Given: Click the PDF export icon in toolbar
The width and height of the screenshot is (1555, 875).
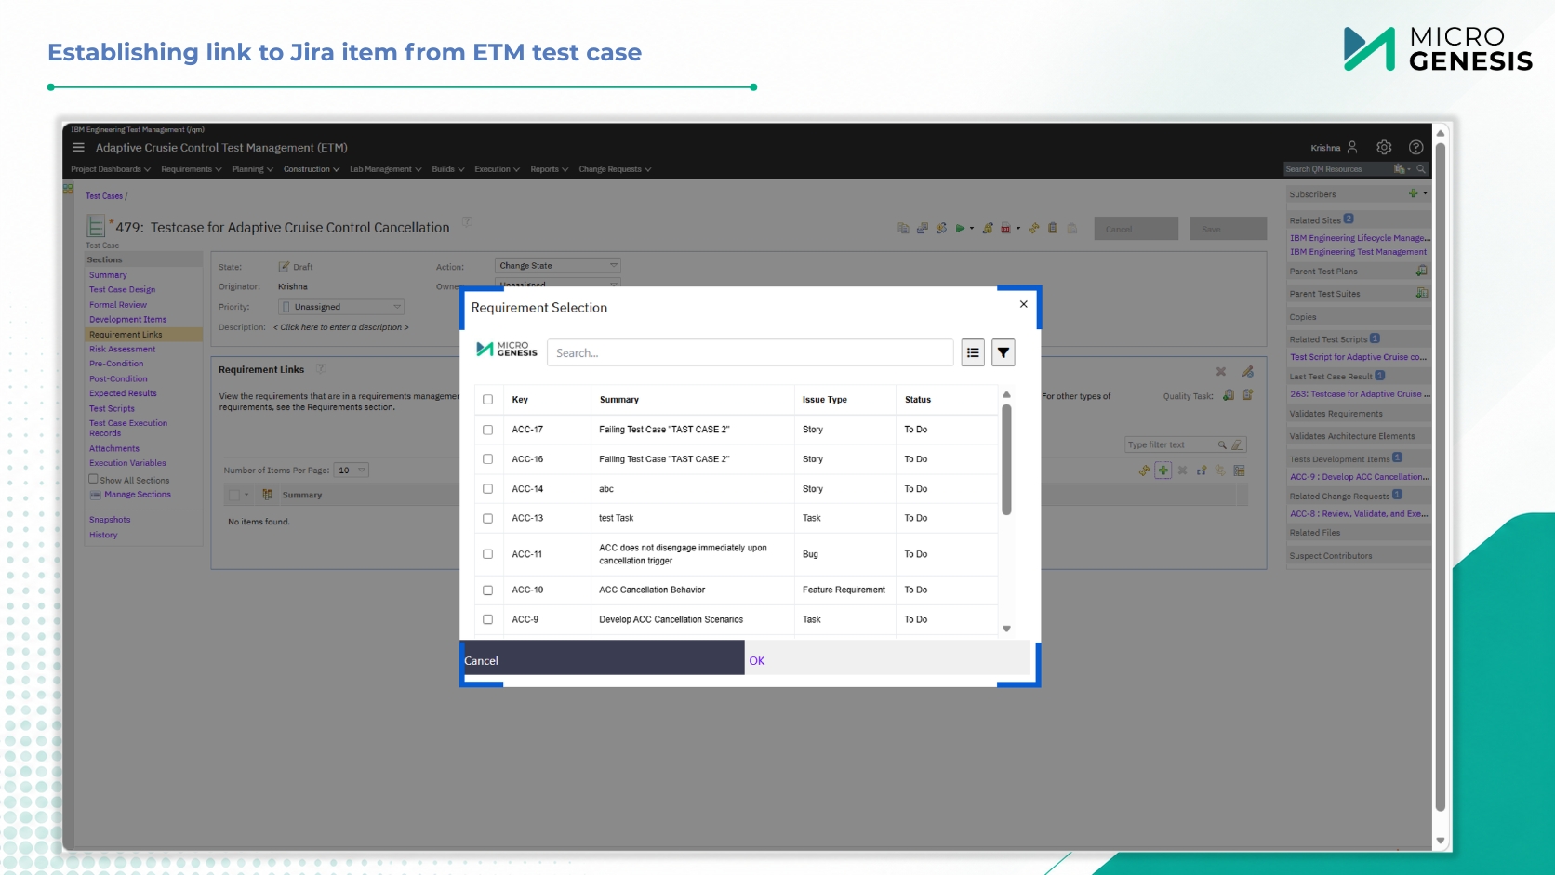Looking at the screenshot, I should (1005, 228).
